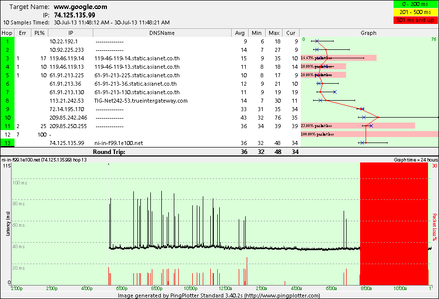
Task: Click the Avg column header
Action: pos(240,33)
